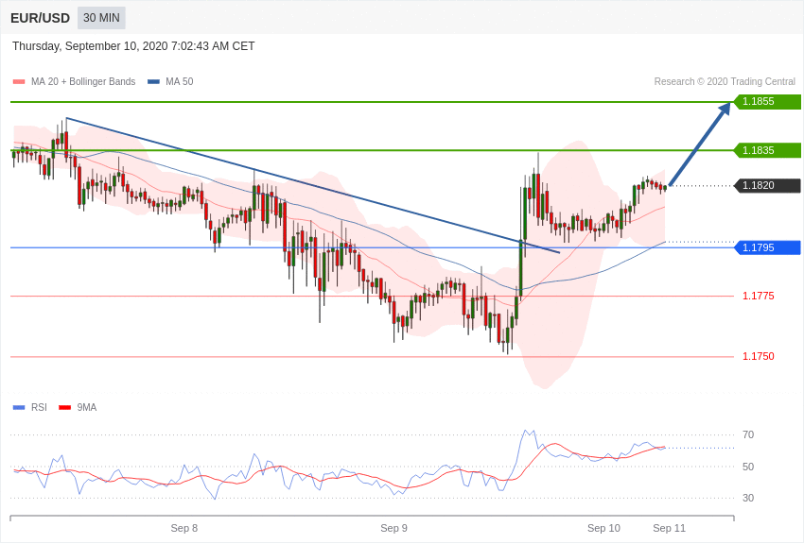This screenshot has height=544, width=804.
Task: Click the MA 20 + Bollinger Bands swatch
Action: coord(19,82)
